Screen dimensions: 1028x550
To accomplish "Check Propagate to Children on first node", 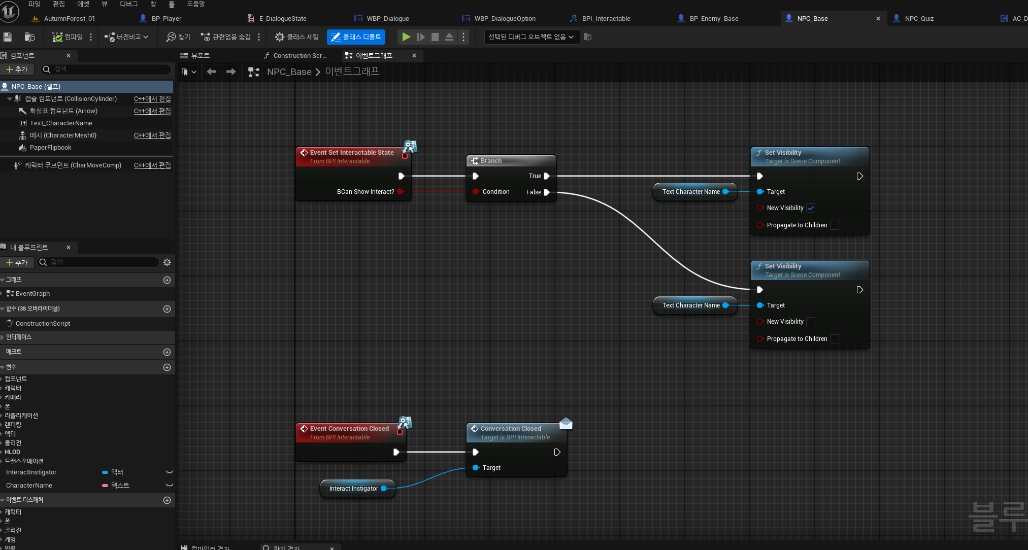I will [x=835, y=225].
